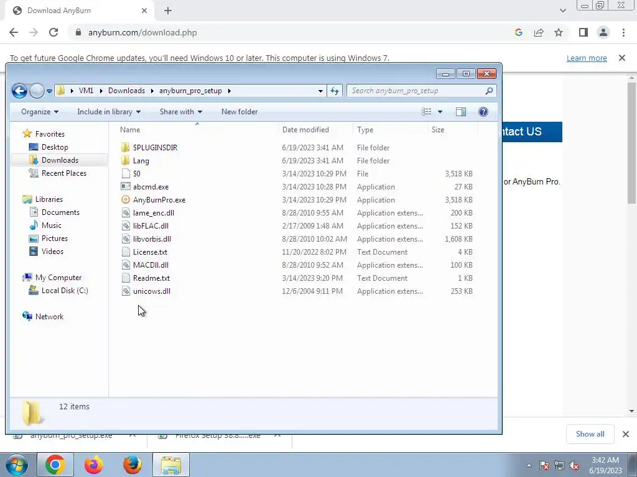The width and height of the screenshot is (637, 477).
Task: Click Explorer's greyed forward arrow button
Action: point(37,91)
